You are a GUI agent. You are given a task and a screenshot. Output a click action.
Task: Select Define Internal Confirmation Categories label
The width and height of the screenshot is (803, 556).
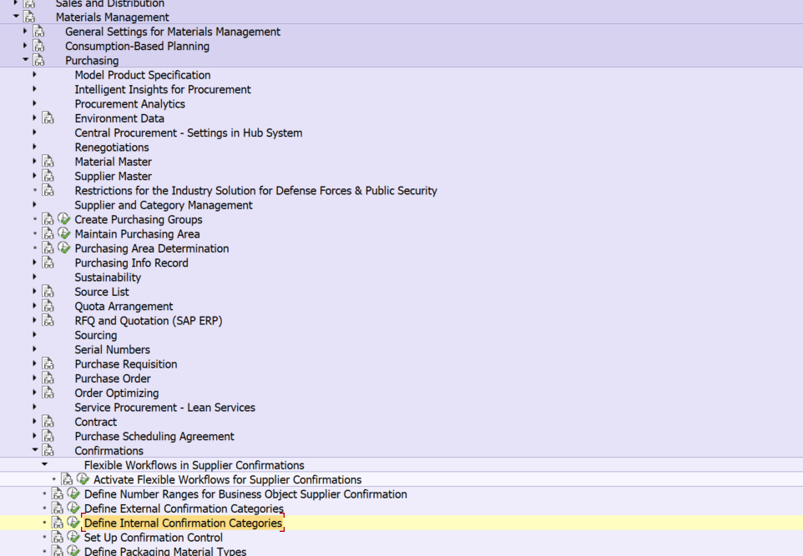(183, 523)
